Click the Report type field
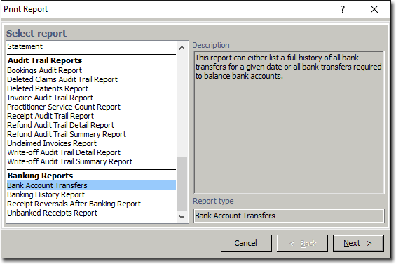The width and height of the screenshot is (396, 264). [x=289, y=216]
